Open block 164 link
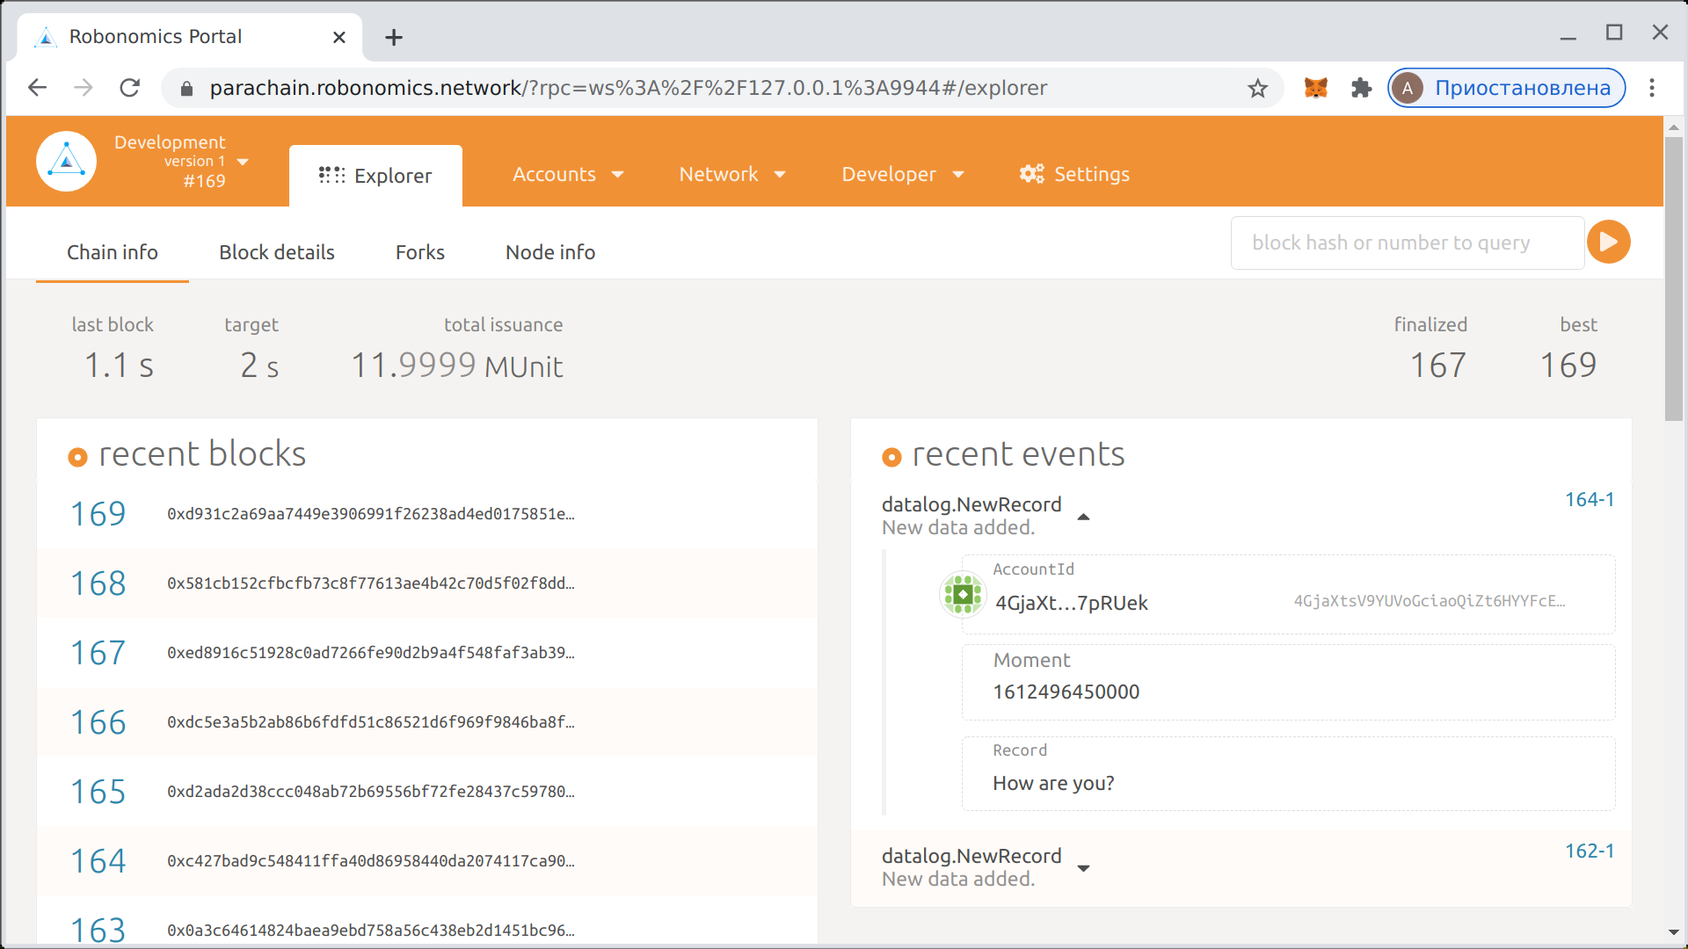The image size is (1688, 949). [98, 861]
